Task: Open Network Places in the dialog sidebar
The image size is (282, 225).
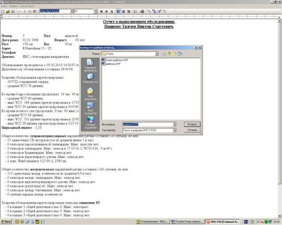Action: click(90, 123)
